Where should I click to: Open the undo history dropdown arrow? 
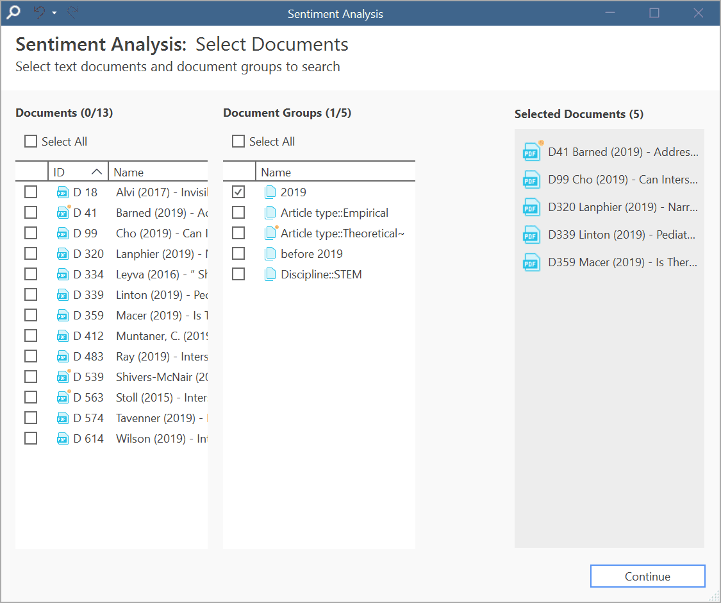coord(54,13)
